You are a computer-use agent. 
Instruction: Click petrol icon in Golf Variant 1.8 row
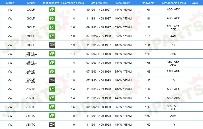coord(52,72)
